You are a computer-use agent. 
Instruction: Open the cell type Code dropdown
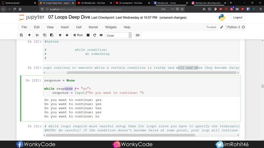coord(119,35)
